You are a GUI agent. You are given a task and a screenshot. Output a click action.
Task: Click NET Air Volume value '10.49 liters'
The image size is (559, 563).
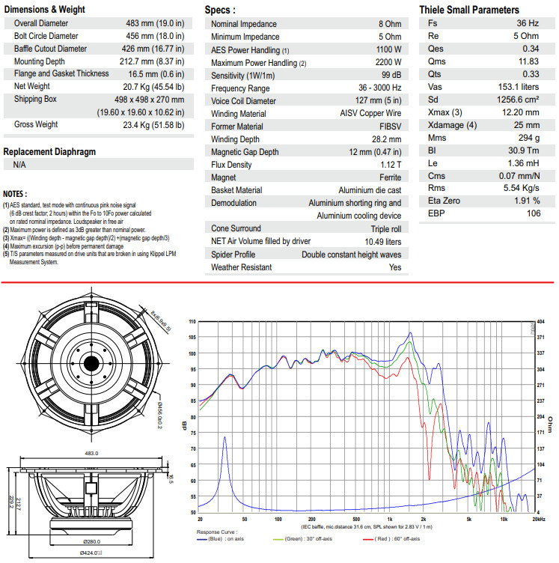(383, 242)
